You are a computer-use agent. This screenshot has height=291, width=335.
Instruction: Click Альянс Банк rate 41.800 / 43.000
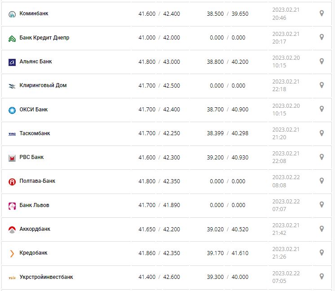pyautogui.click(x=159, y=62)
